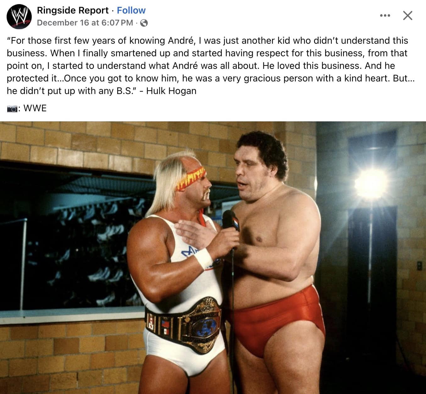
Task: Click the camera emoji before WWE
Action: (x=13, y=108)
